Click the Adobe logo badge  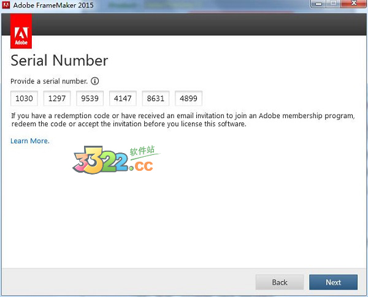tap(21, 31)
